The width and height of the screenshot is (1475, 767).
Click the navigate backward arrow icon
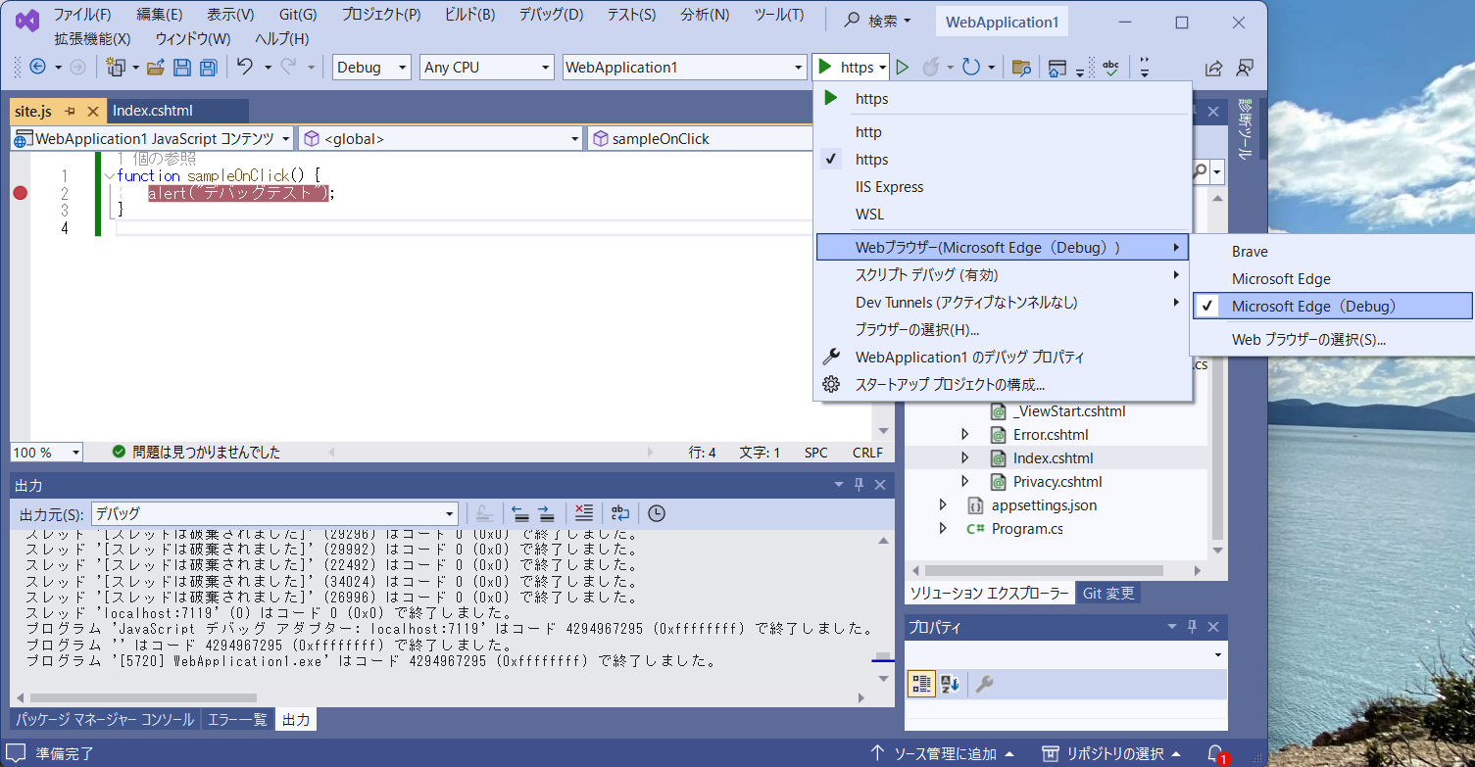click(38, 68)
